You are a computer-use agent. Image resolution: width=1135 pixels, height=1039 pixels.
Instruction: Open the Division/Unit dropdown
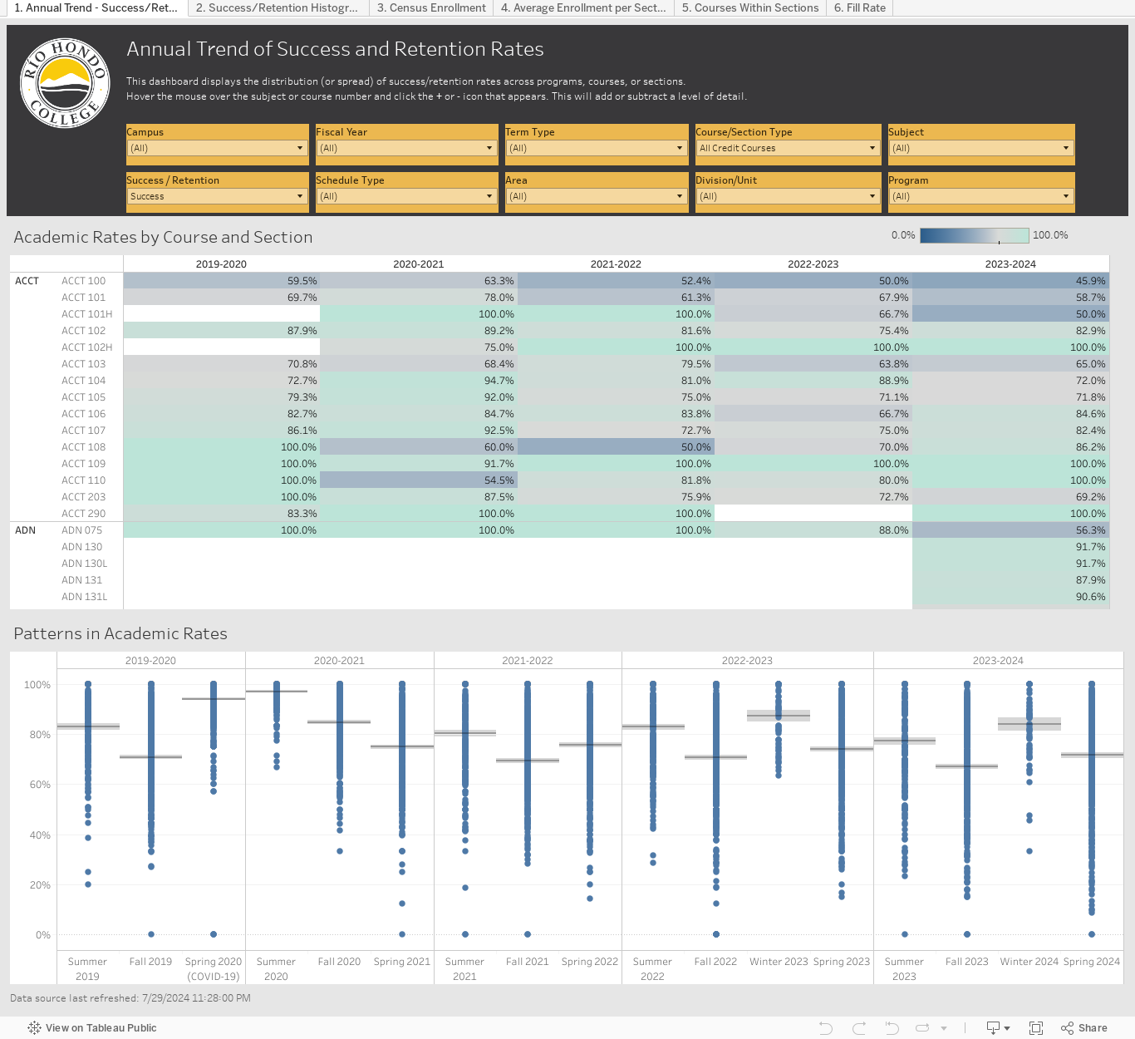pyautogui.click(x=788, y=196)
